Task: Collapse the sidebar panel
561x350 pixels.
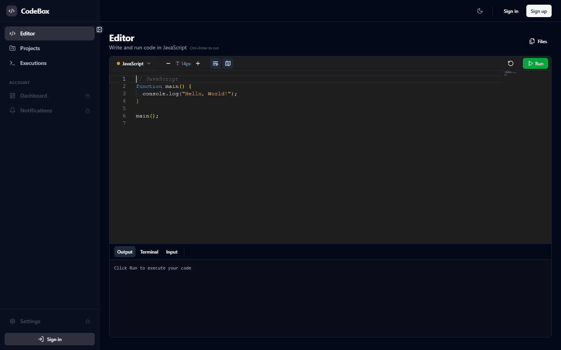Action: coord(99,30)
